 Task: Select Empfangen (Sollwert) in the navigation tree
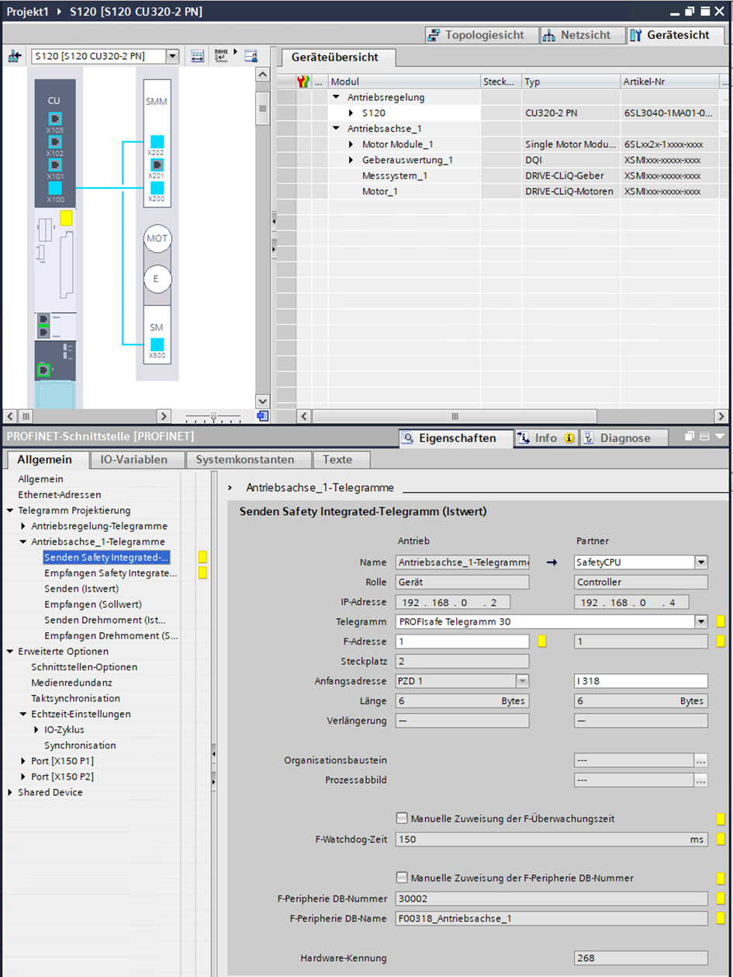92,604
